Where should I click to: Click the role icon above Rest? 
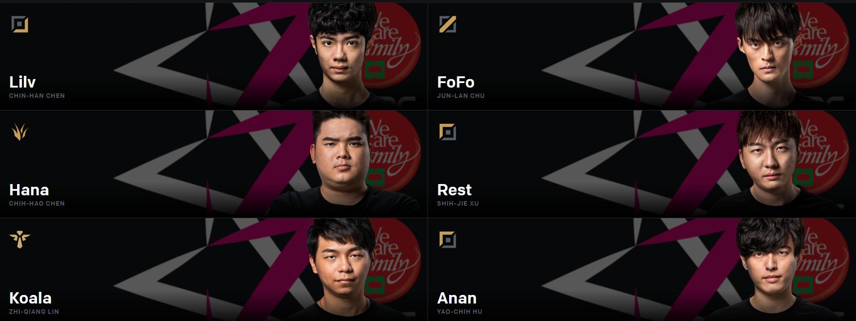pos(448,132)
